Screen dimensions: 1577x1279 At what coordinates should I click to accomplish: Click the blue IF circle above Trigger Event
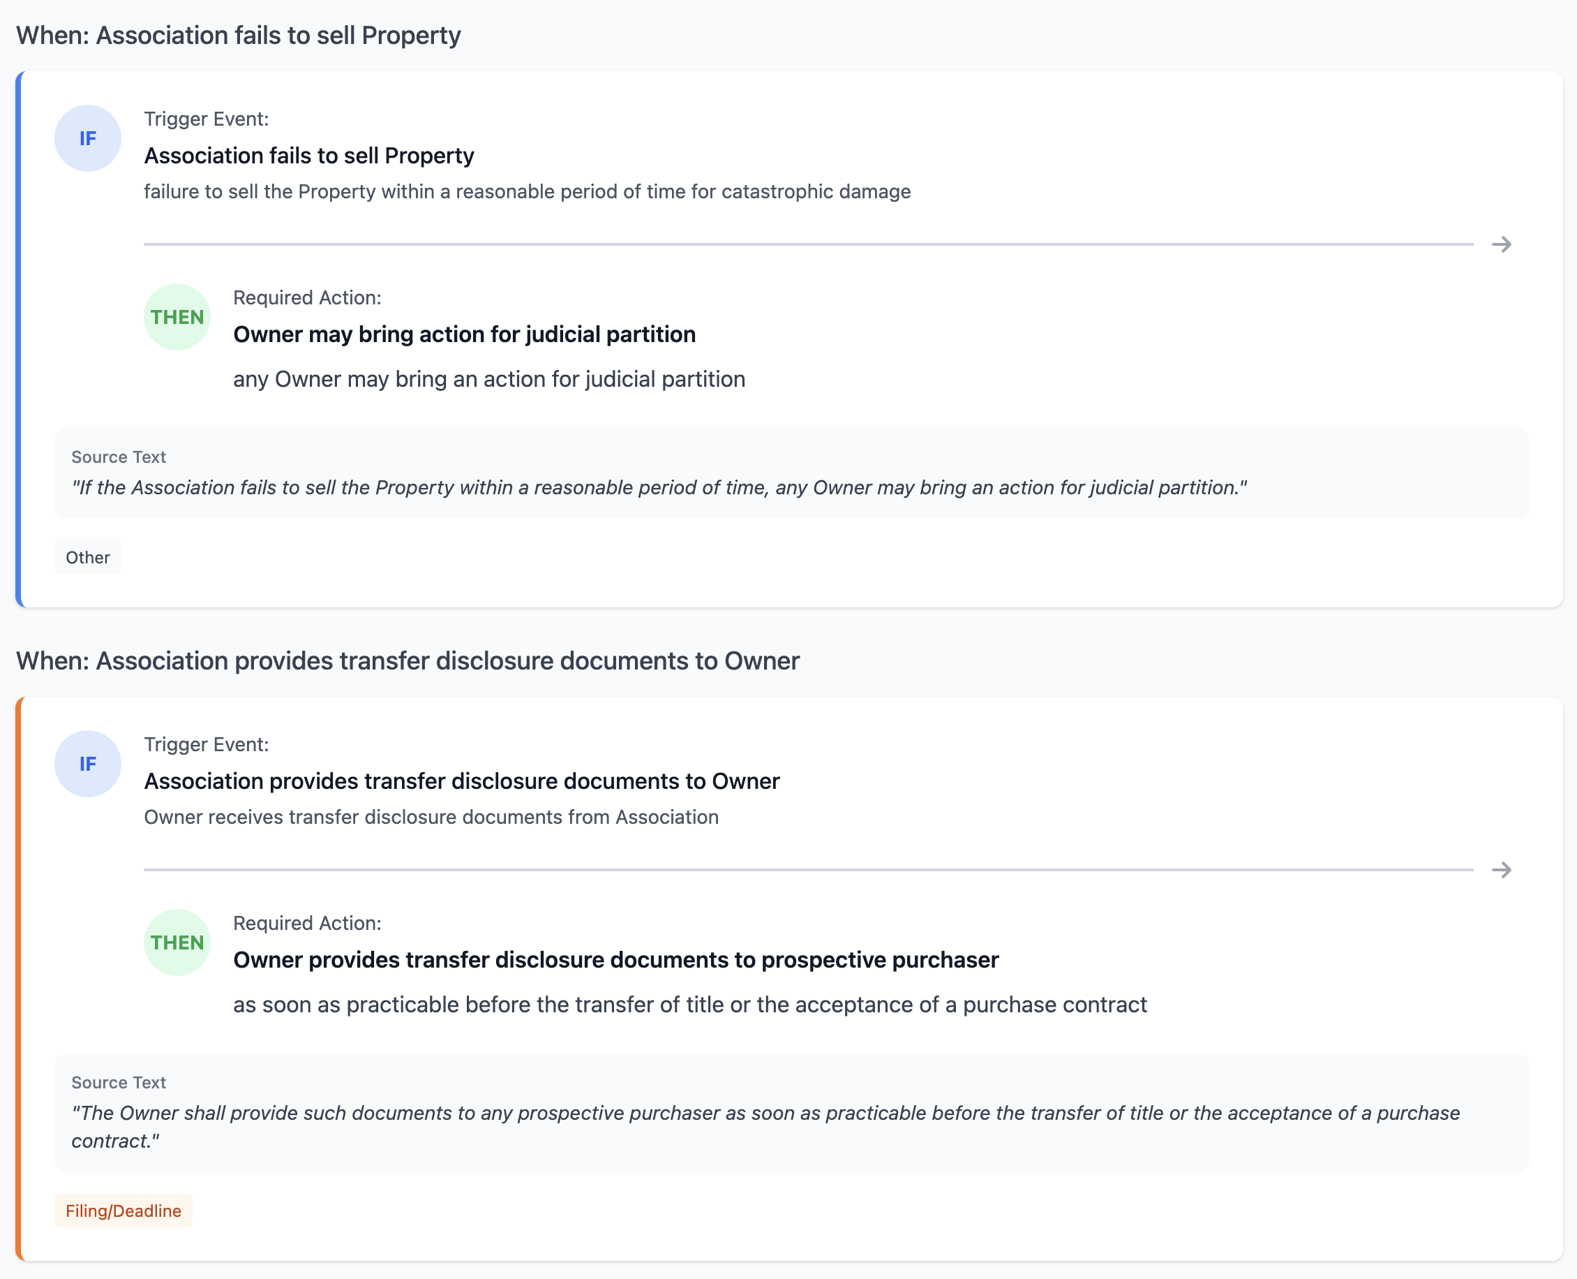point(87,138)
